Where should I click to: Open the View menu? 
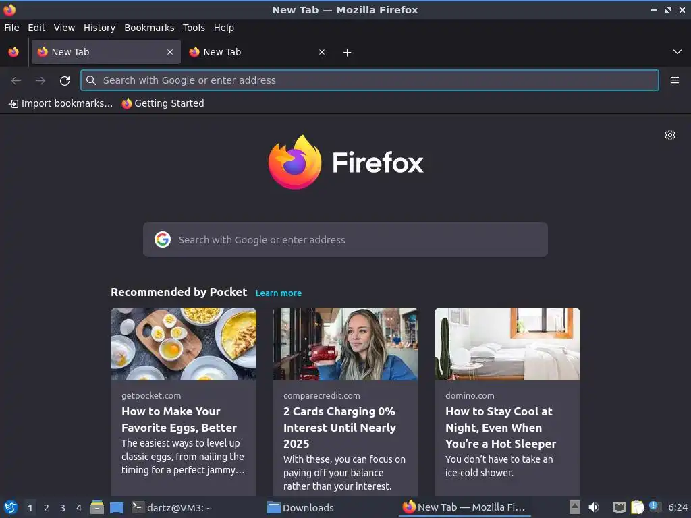click(64, 28)
